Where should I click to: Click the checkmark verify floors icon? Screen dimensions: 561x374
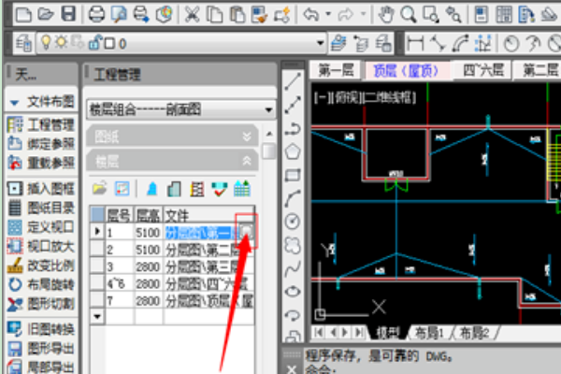[x=220, y=189]
